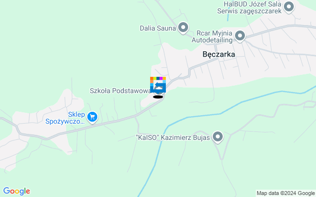Click the small stream near HalBUD label
The height and width of the screenshot is (197, 316).
point(228,14)
